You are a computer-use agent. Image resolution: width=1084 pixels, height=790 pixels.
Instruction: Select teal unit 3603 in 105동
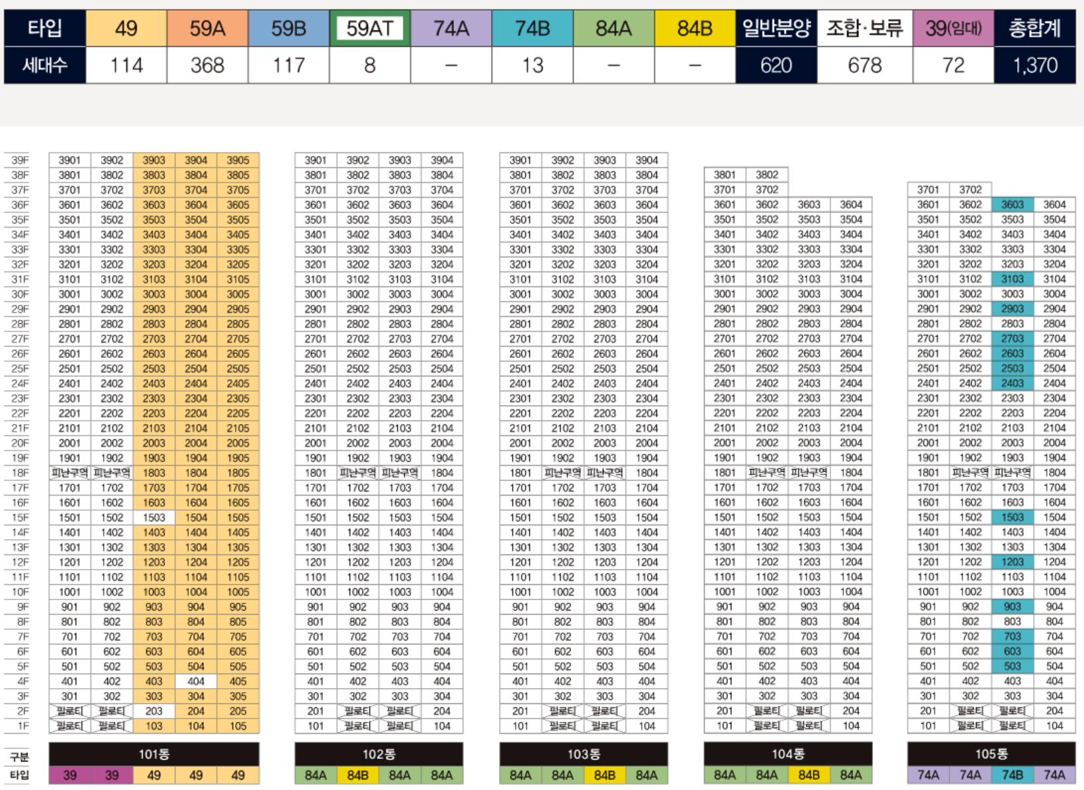point(1013,204)
